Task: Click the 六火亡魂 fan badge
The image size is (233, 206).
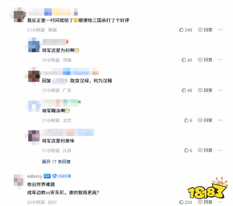Action: (61, 176)
